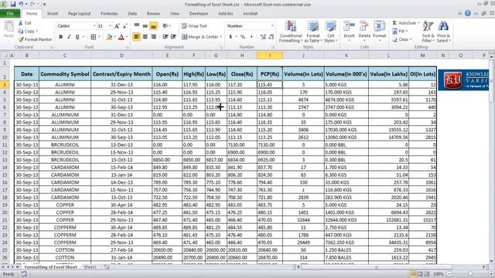
Task: Toggle Center alignment
Action: click(x=145, y=37)
